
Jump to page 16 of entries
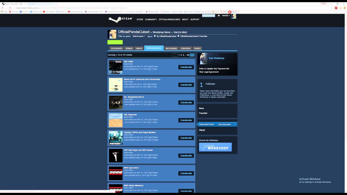pos(188,55)
